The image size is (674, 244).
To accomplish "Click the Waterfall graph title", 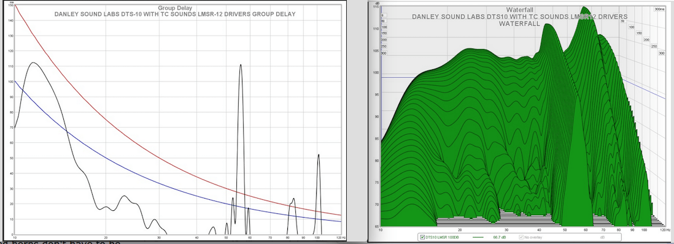I will 520,9.
